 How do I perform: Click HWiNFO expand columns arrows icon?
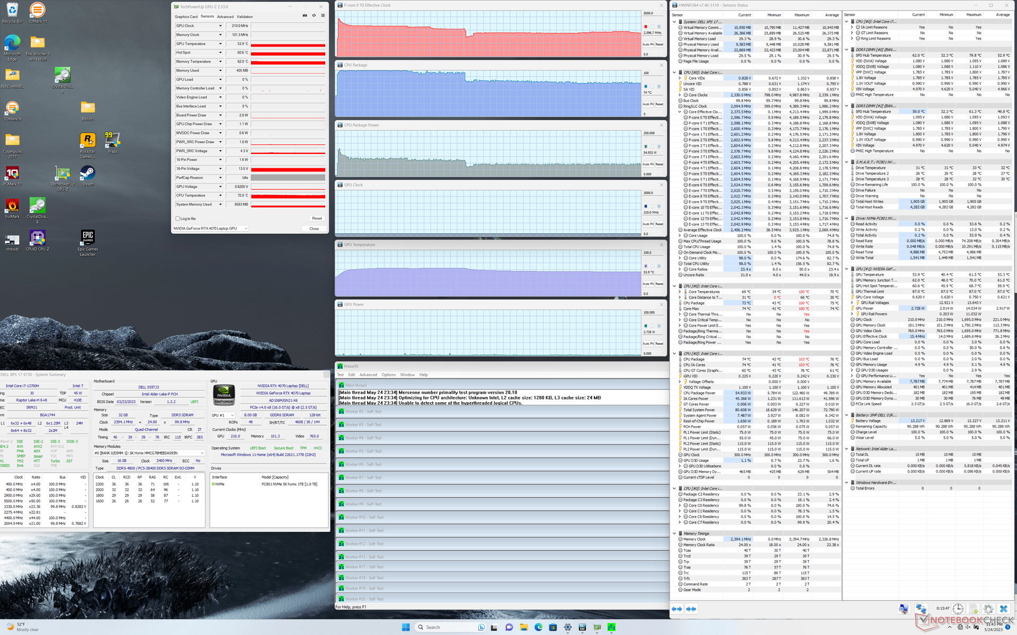coord(677,609)
